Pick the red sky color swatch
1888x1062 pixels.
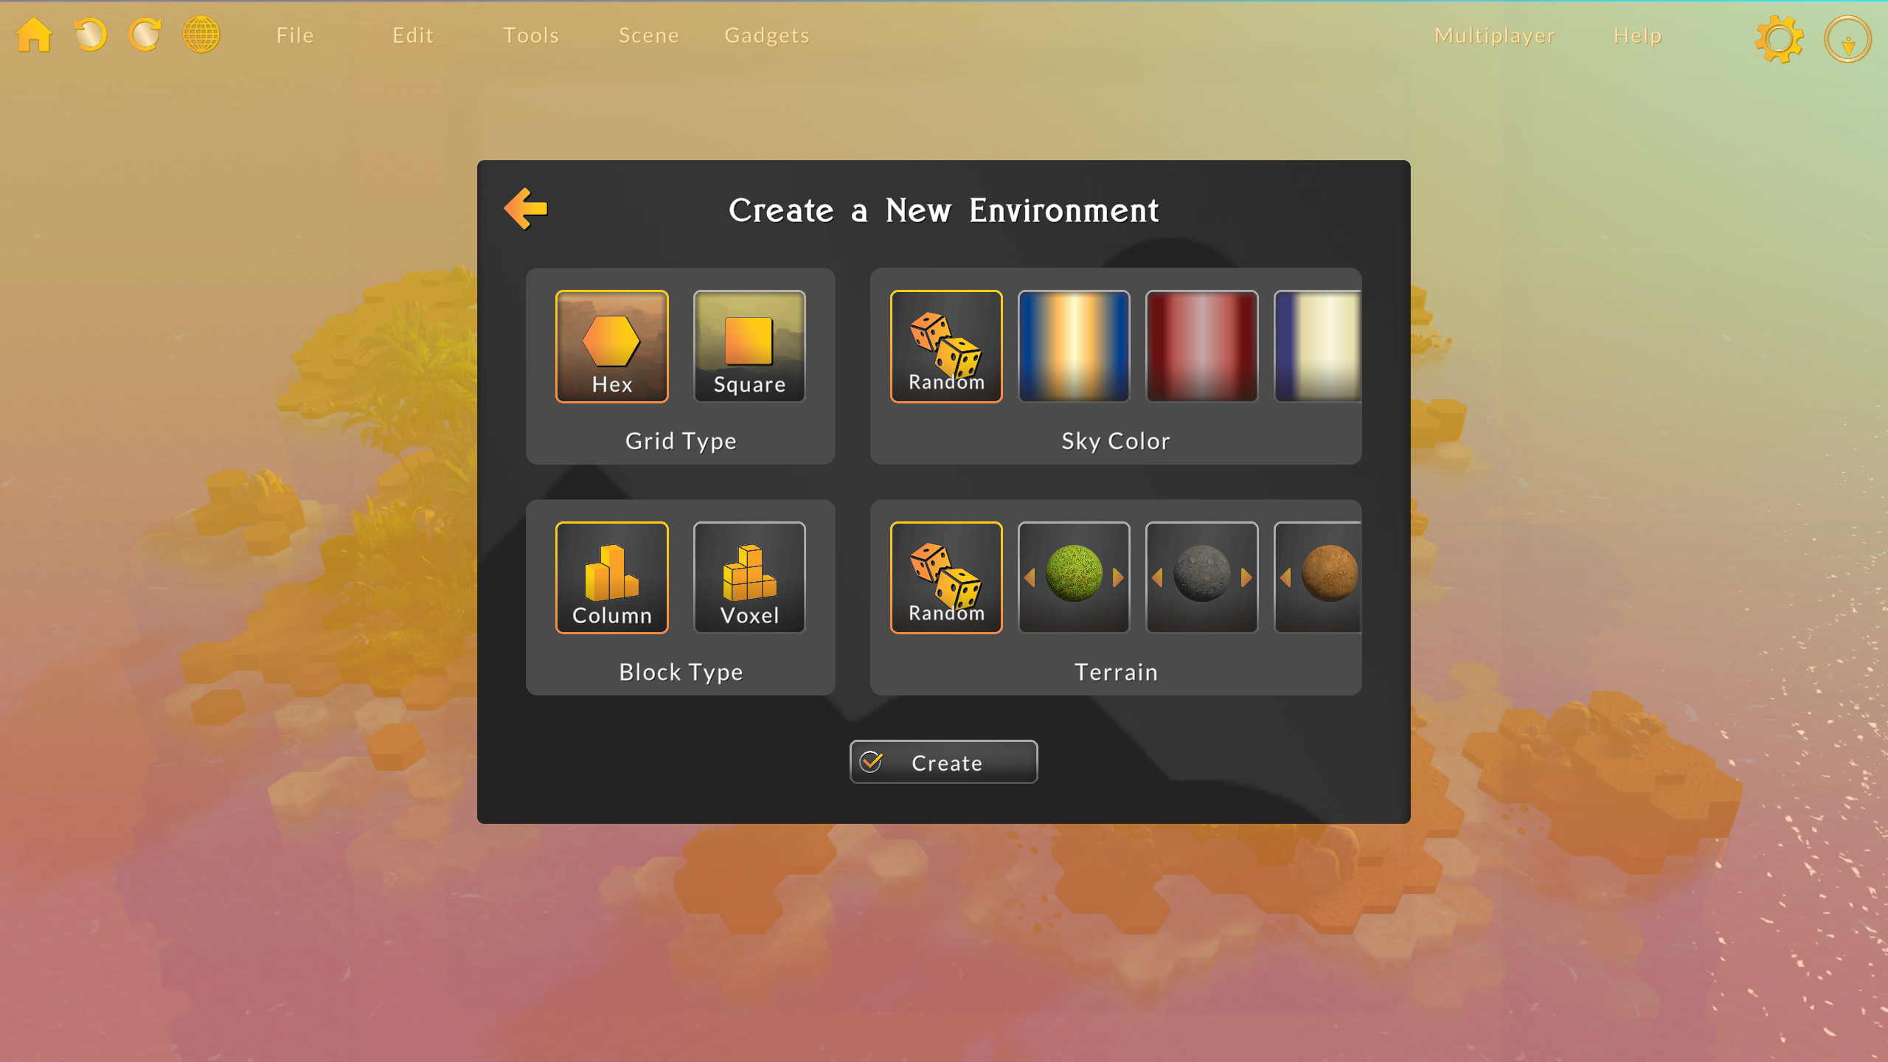[x=1201, y=346]
